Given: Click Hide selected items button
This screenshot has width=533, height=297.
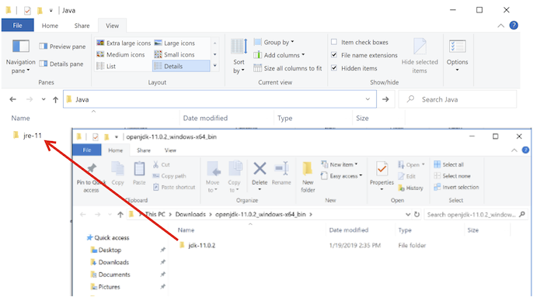Looking at the screenshot, I should coord(420,56).
